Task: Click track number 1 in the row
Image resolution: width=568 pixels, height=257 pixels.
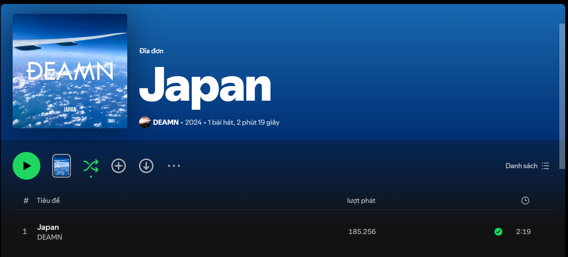Action: click(25, 232)
